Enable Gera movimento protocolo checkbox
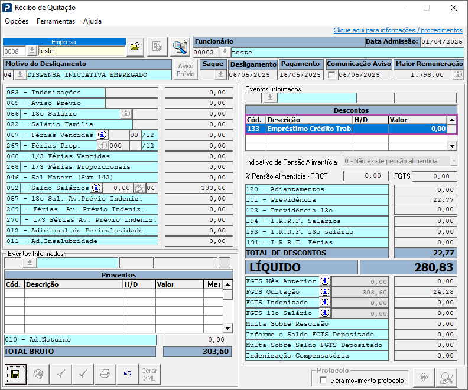This screenshot has width=468, height=390. click(x=323, y=380)
